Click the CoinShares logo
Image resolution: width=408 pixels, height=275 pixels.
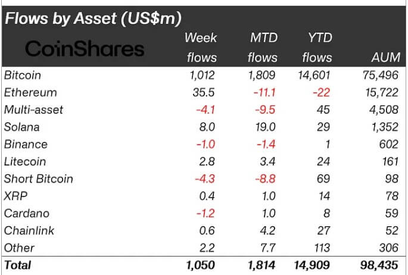tap(85, 49)
